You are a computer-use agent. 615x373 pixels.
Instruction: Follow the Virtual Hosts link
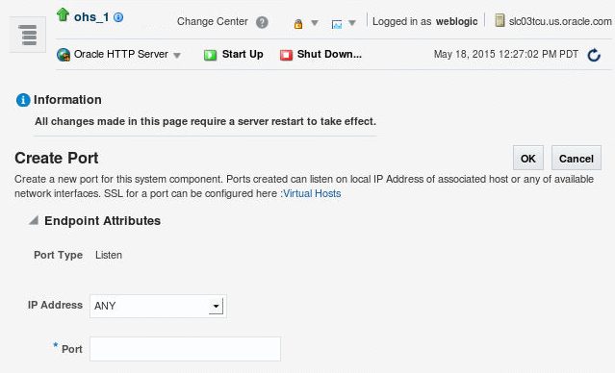click(312, 193)
